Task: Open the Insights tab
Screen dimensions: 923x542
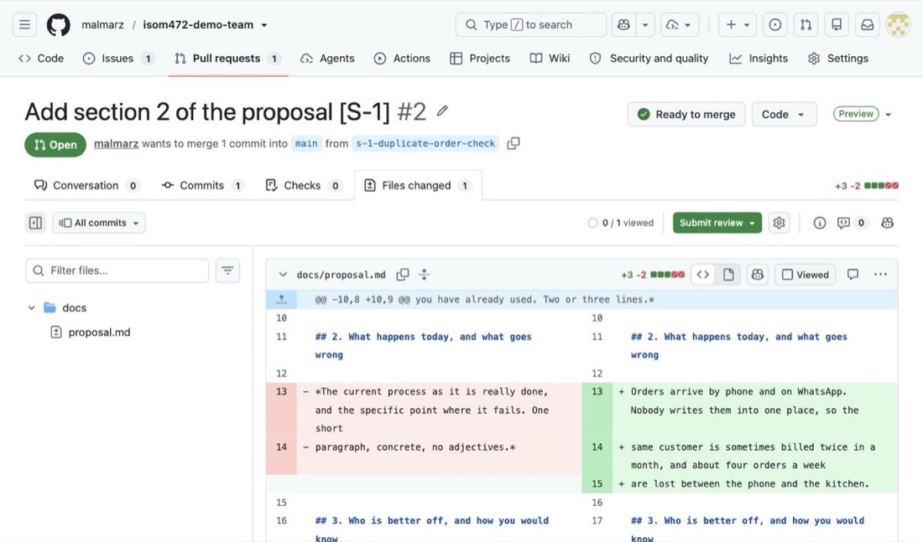Action: [759, 58]
